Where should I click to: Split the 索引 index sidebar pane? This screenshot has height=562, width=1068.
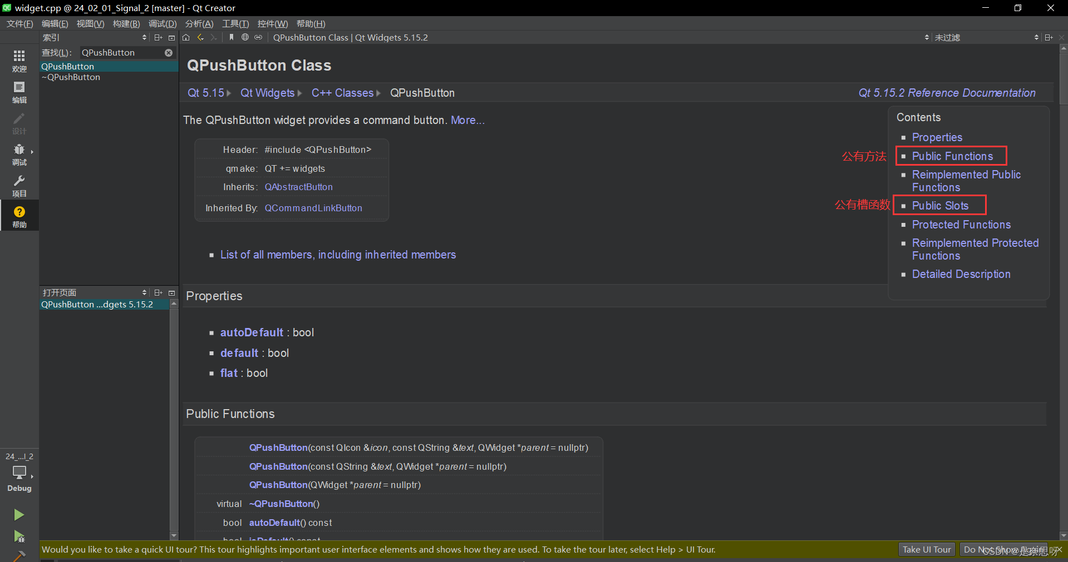pyautogui.click(x=159, y=37)
